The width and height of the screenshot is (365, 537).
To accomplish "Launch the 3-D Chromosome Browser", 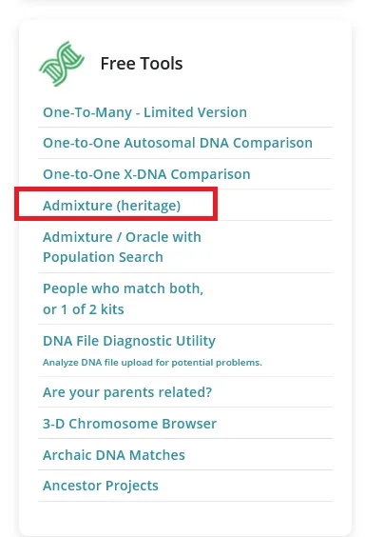I will [x=130, y=424].
